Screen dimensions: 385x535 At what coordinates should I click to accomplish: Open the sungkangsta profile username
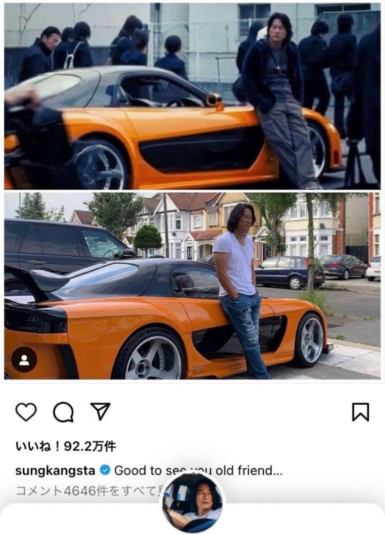[55, 471]
